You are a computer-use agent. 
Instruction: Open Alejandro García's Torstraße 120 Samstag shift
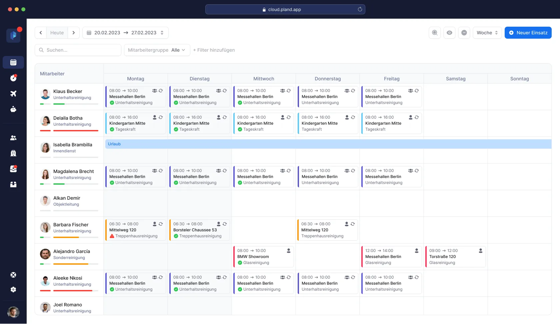pos(456,257)
